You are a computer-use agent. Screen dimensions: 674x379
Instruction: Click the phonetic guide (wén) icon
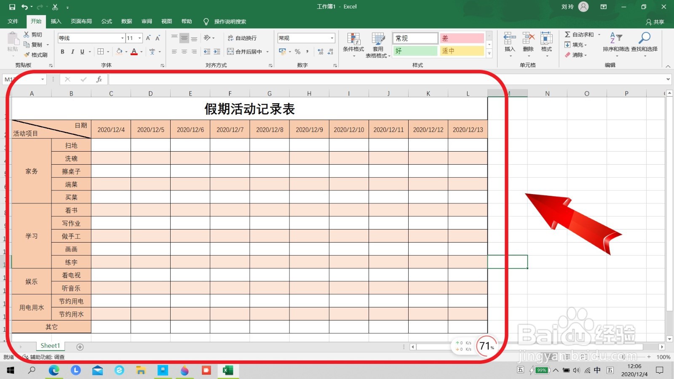tap(152, 51)
